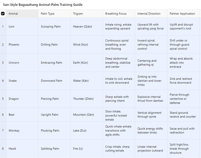Click the Dragon animal cell
This screenshot has height=158, width=201.
pos(14,99)
